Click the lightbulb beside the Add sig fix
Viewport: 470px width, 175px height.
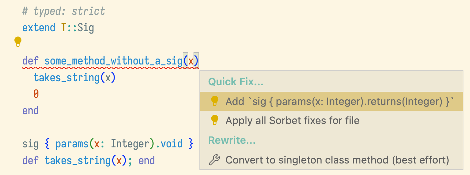[215, 101]
